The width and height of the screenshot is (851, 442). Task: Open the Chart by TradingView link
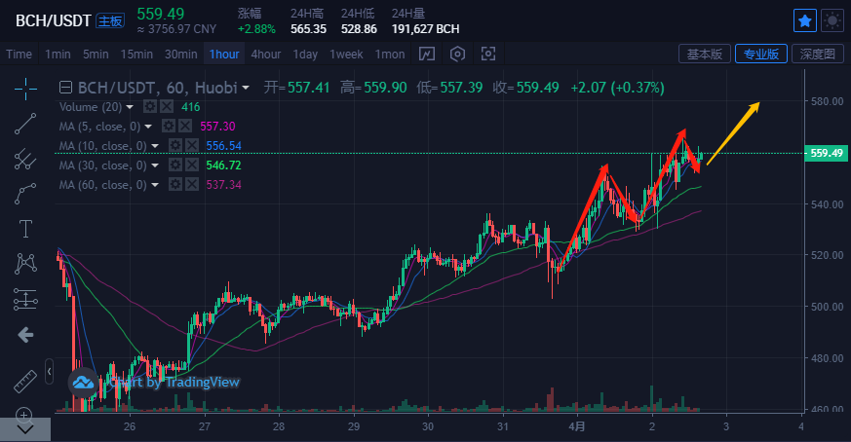point(174,383)
